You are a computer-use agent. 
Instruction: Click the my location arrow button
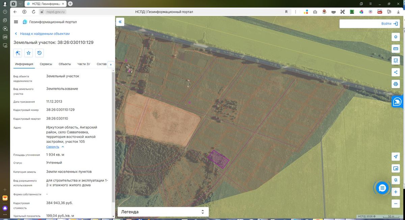click(x=396, y=157)
